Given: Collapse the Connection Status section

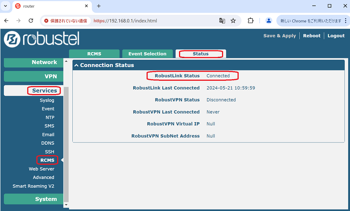Looking at the screenshot, I should (x=76, y=65).
